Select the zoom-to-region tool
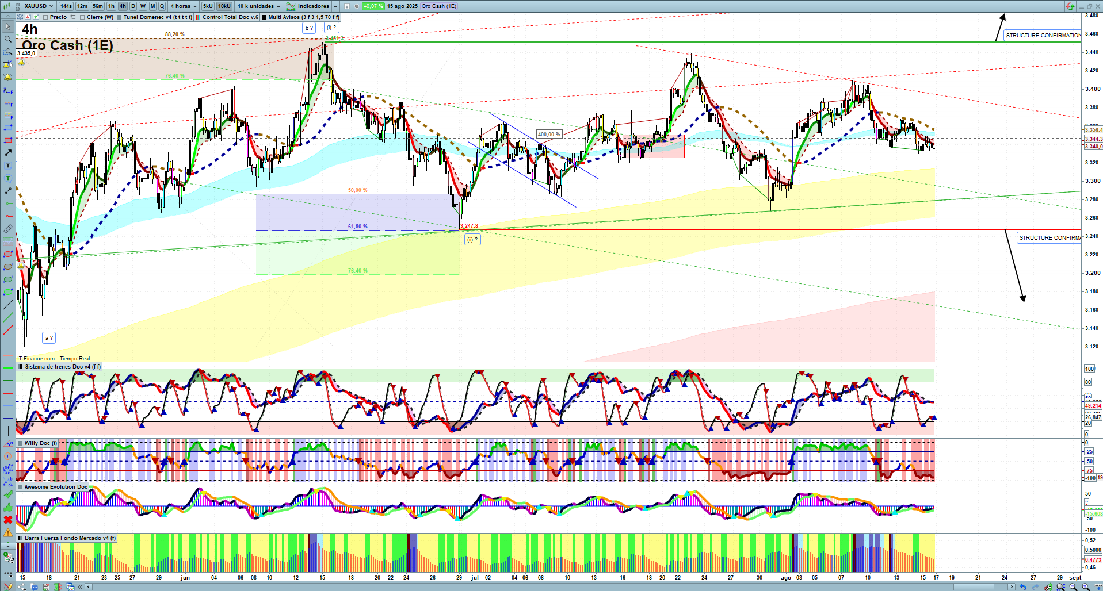The image size is (1103, 591). coord(8,52)
